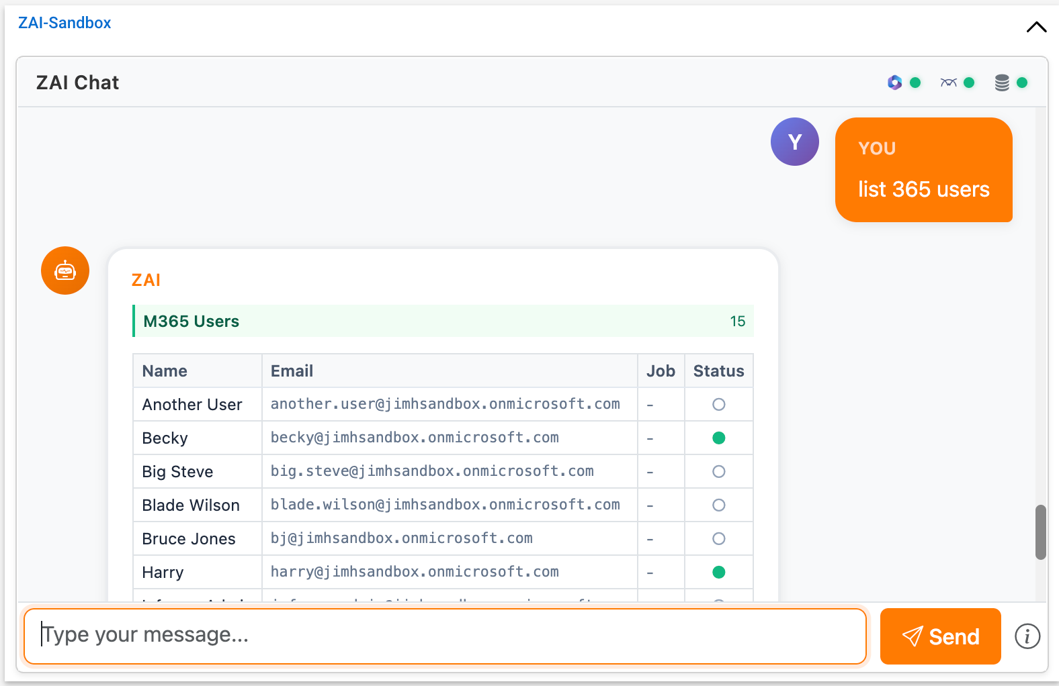Click the 'list 365 users' message text
Viewport: 1059px width, 686px height.
click(924, 189)
